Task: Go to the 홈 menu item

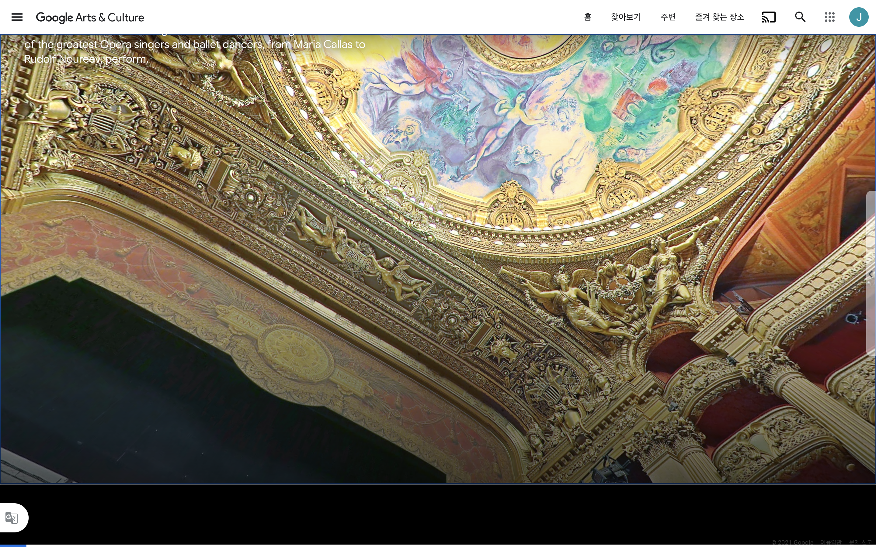Action: [588, 17]
